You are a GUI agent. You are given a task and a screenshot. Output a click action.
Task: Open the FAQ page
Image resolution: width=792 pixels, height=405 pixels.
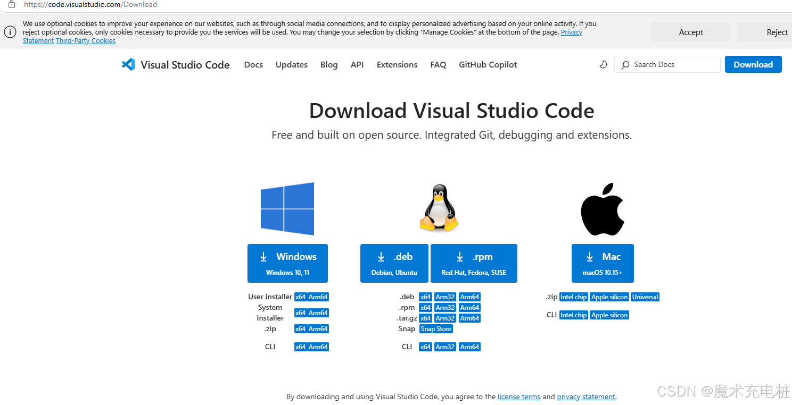[438, 64]
